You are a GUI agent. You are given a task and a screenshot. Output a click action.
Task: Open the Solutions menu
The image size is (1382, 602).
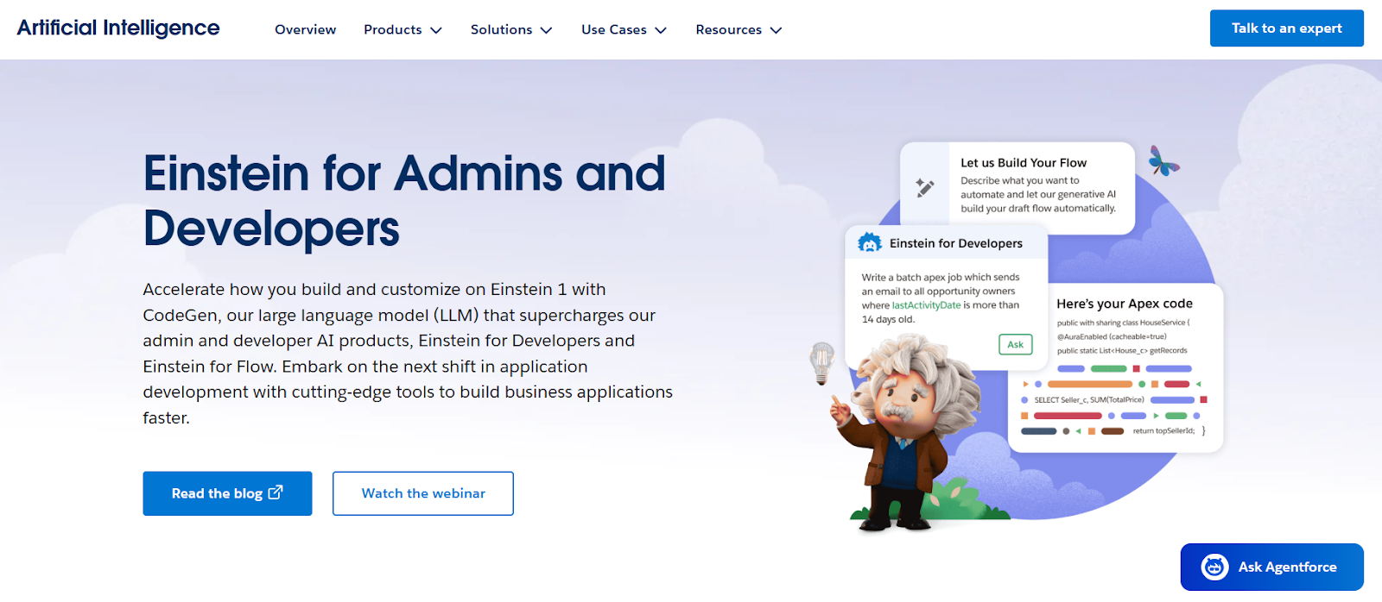pos(511,29)
